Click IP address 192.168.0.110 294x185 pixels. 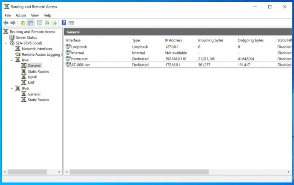[176, 59]
